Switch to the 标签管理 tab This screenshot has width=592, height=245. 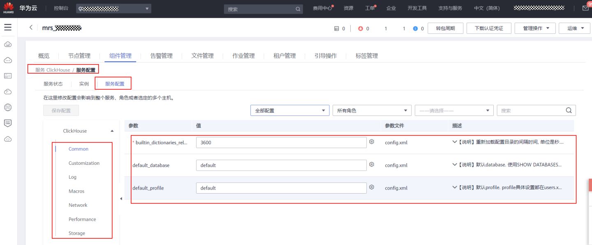(x=367, y=55)
